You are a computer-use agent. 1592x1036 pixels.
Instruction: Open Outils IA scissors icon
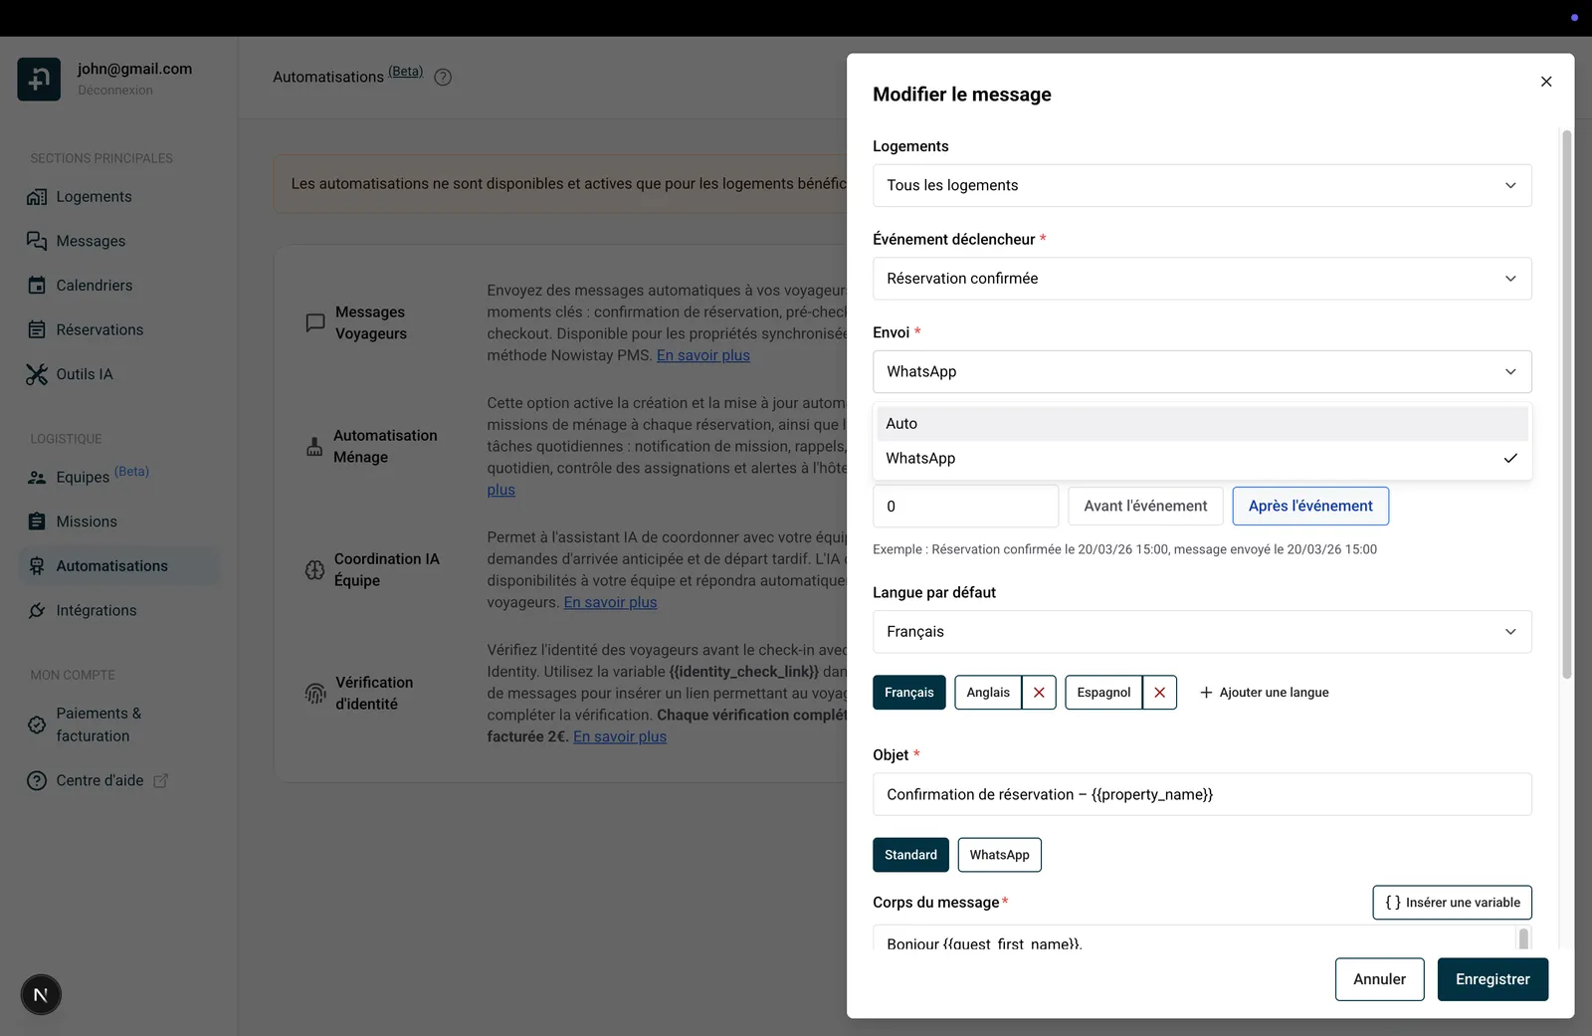(x=37, y=374)
